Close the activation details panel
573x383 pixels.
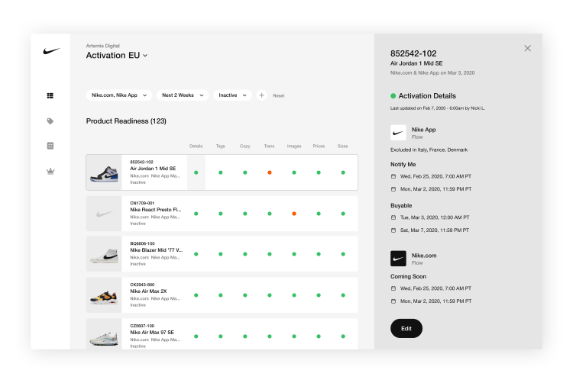pyautogui.click(x=527, y=48)
